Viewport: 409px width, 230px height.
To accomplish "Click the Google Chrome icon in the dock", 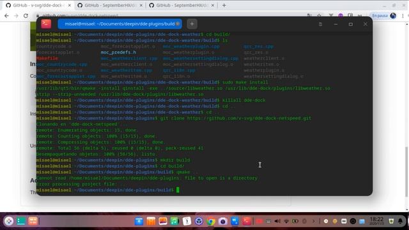I will [x=211, y=222].
